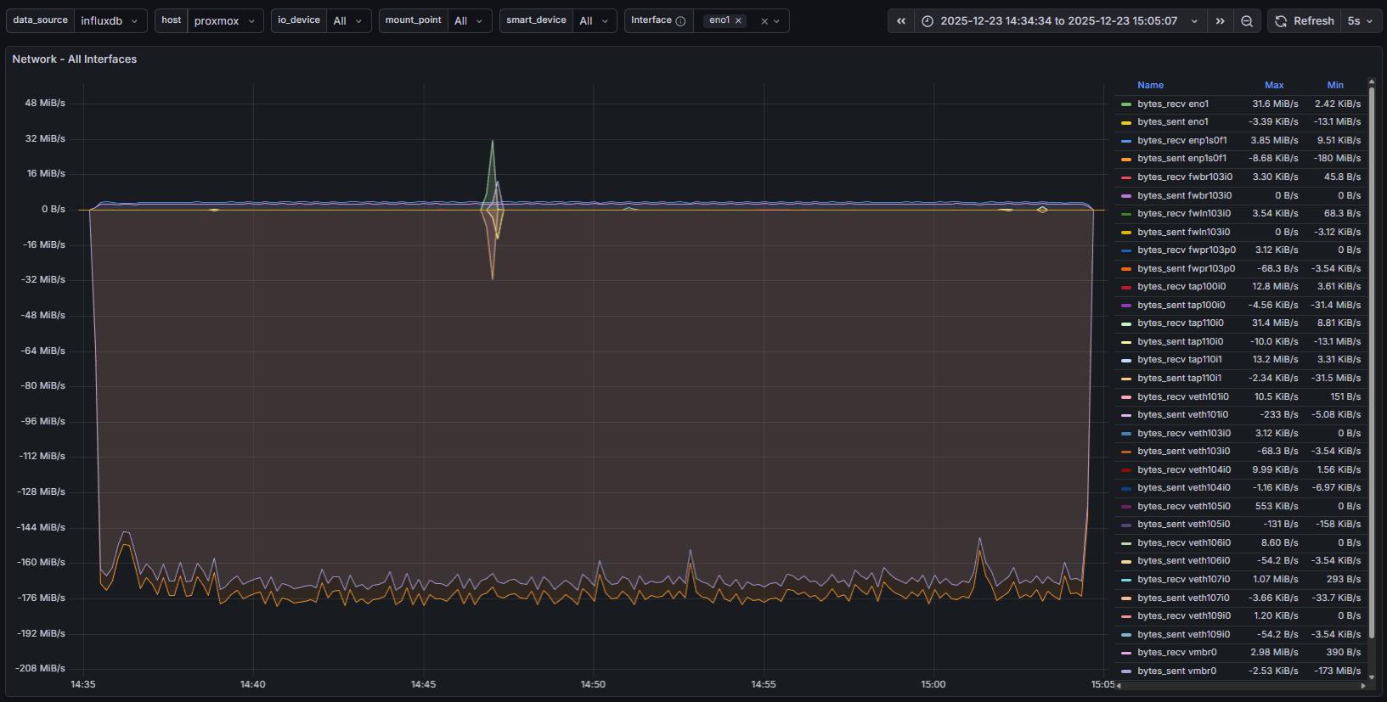Click the info icon beside Interface label
The width and height of the screenshot is (1387, 702).
coord(680,21)
